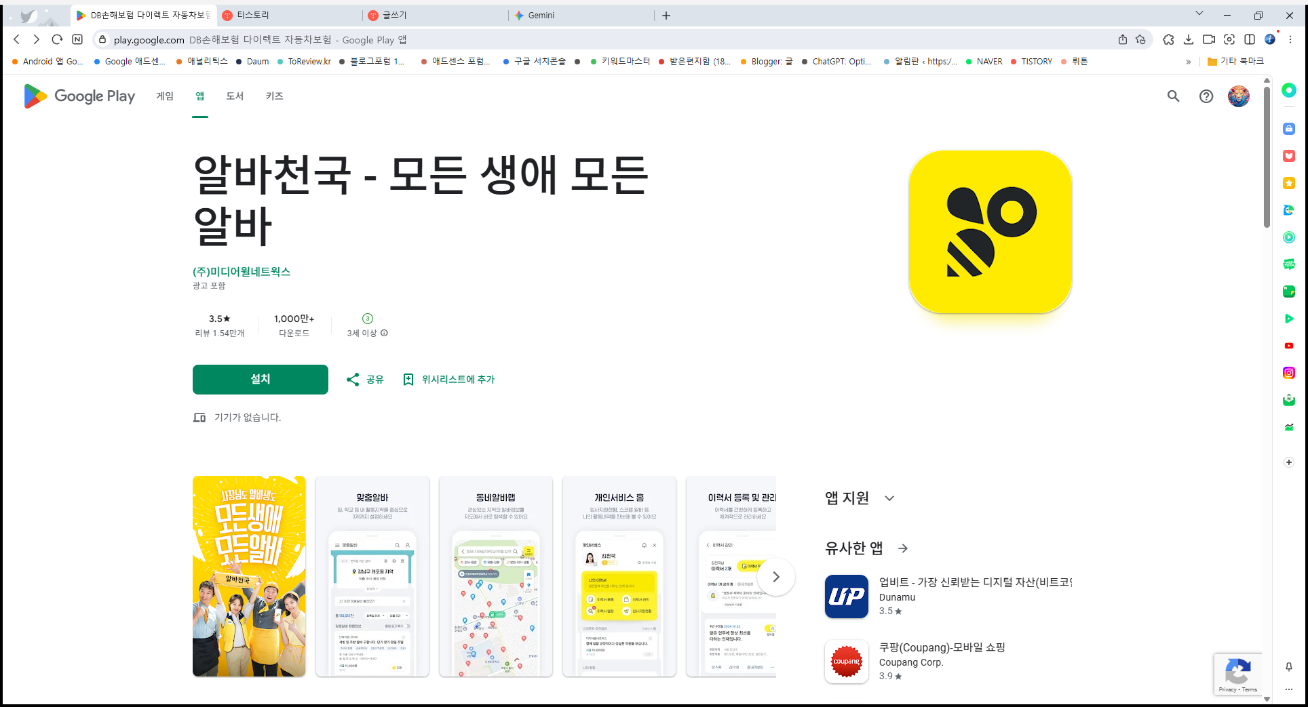Open the browser tab search dropdown
The width and height of the screenshot is (1308, 707).
pyautogui.click(x=1199, y=13)
